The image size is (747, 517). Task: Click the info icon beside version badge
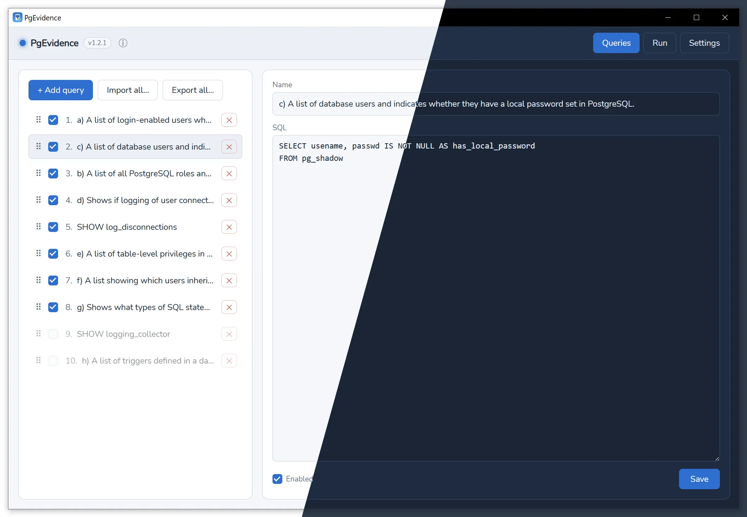[x=123, y=43]
